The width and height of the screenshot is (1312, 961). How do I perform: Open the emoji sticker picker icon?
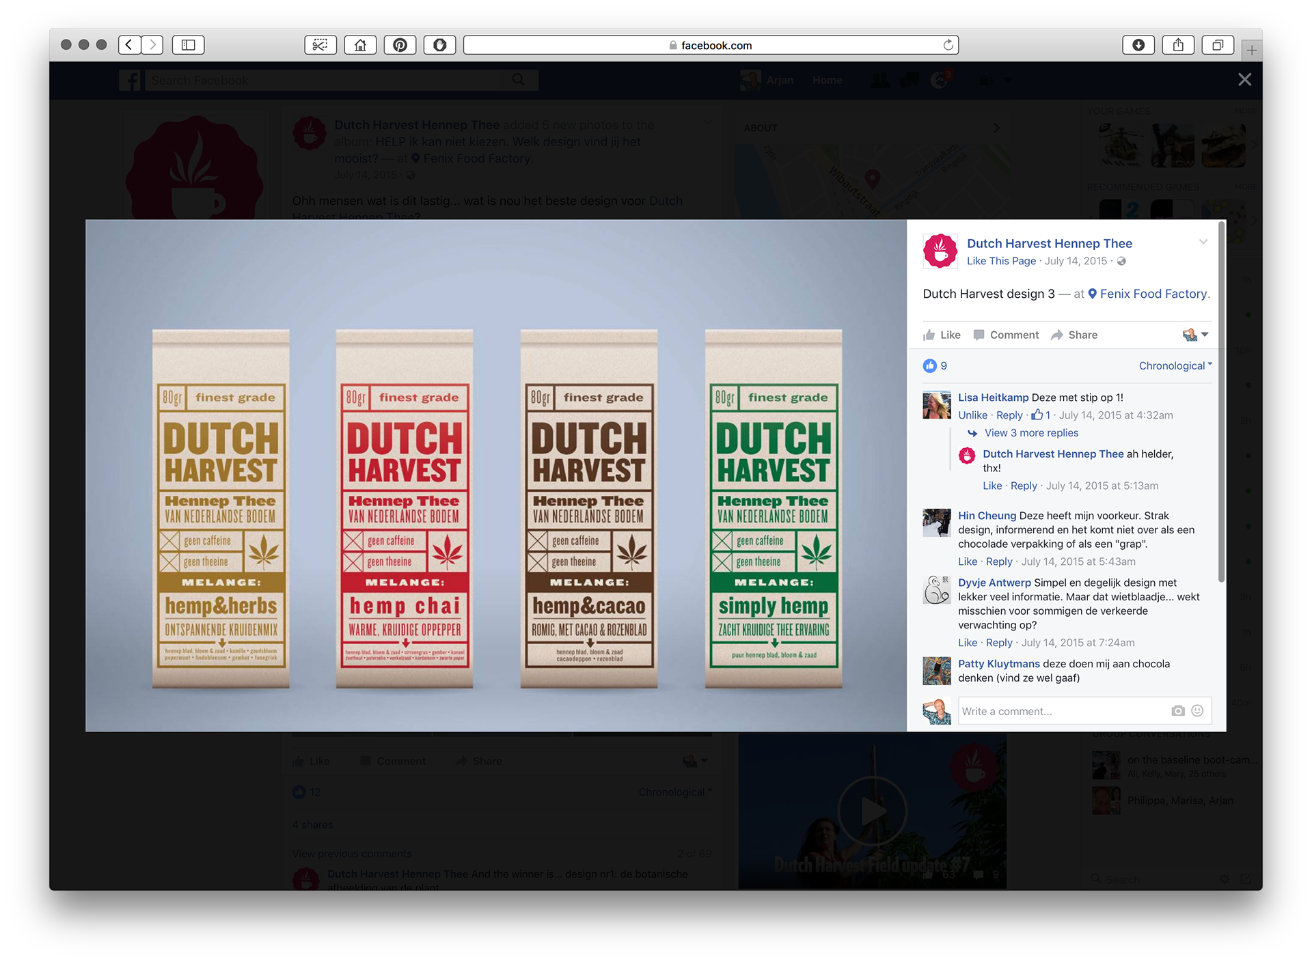click(1197, 711)
